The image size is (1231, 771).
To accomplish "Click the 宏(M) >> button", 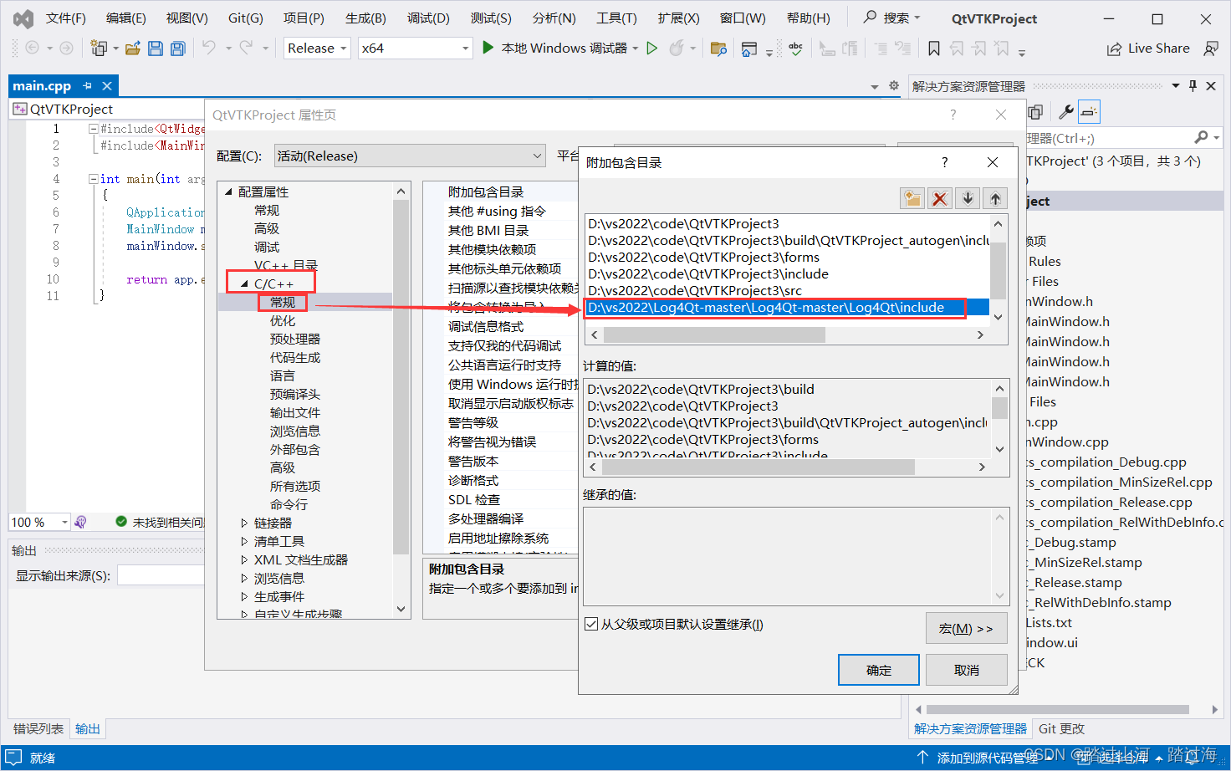I will pyautogui.click(x=967, y=628).
